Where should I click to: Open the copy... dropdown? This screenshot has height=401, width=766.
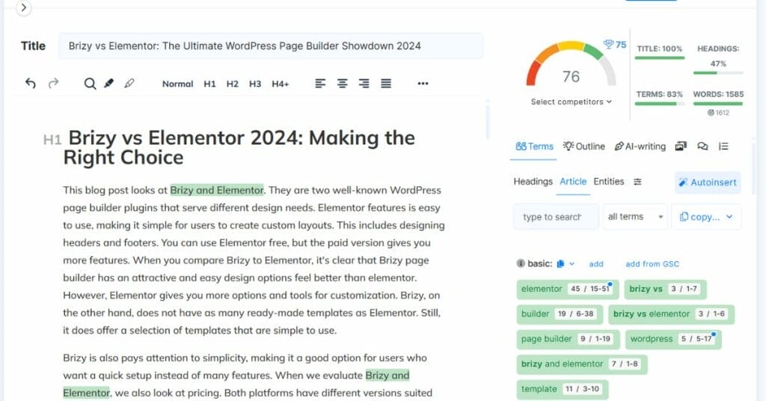(706, 217)
